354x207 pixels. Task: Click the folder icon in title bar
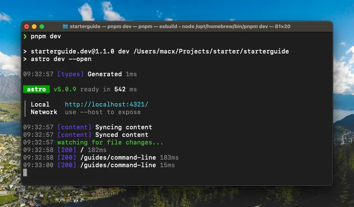pyautogui.click(x=65, y=27)
